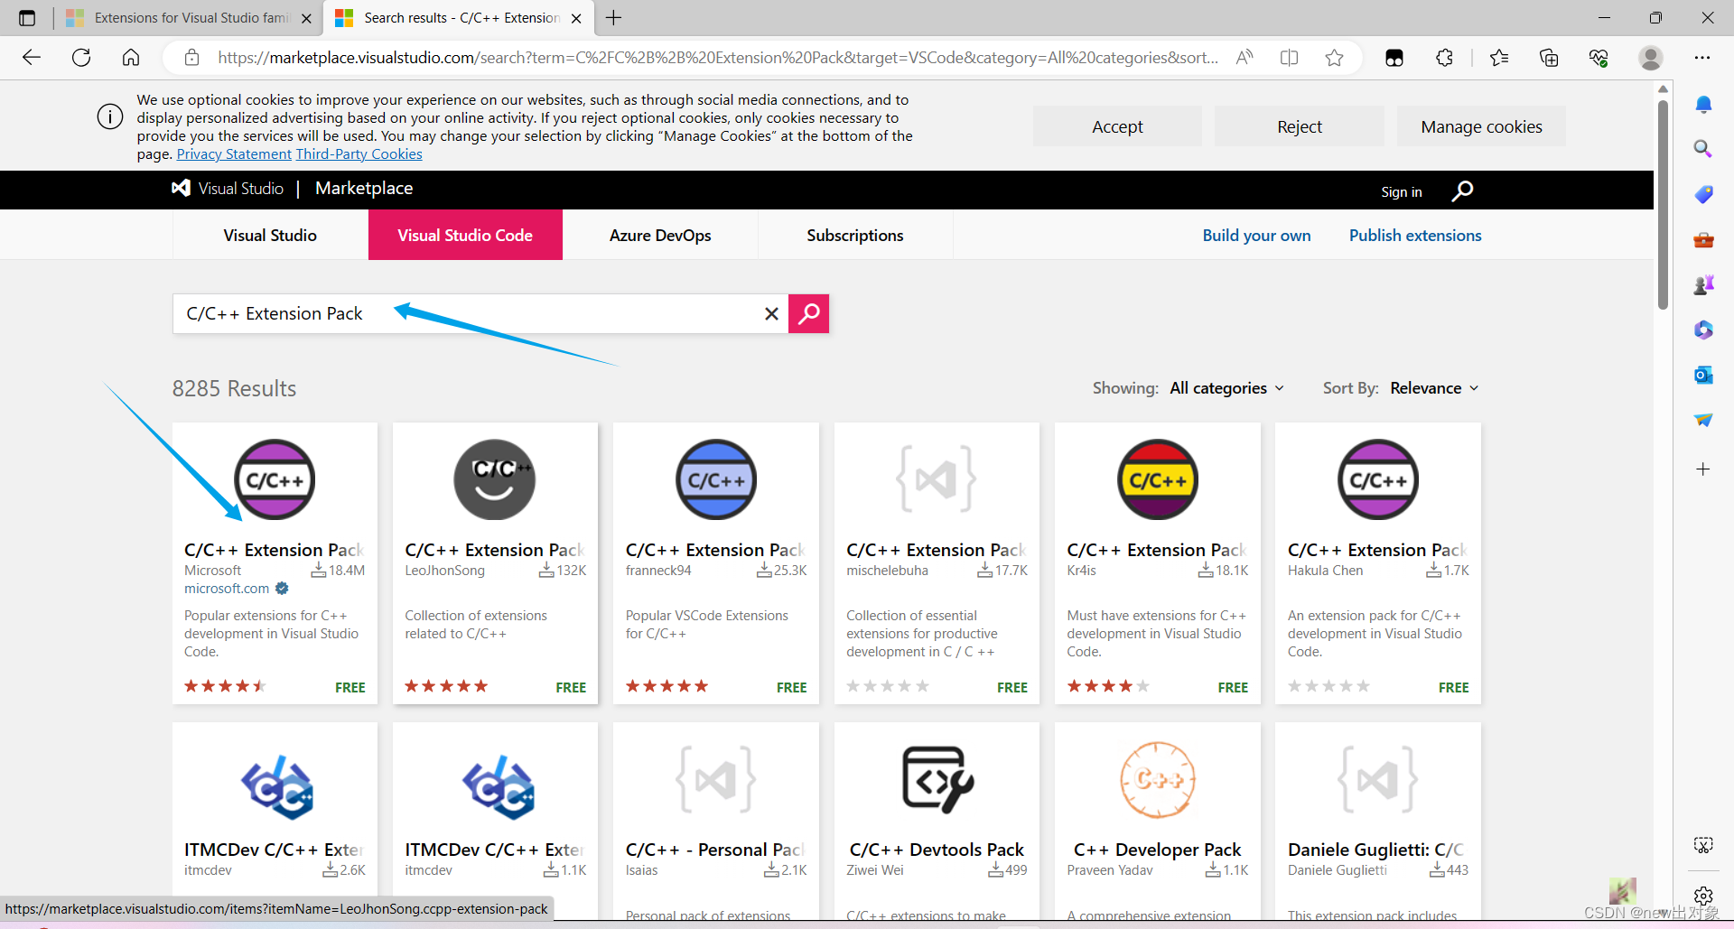Click the page vertical scrollbar
The width and height of the screenshot is (1734, 929).
click(x=1663, y=203)
